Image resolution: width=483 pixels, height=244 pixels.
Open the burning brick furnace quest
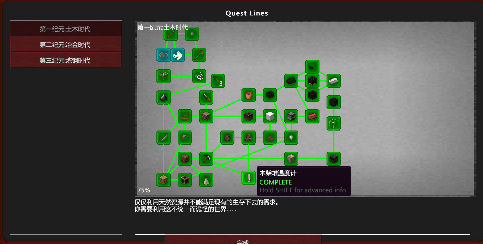[312, 81]
